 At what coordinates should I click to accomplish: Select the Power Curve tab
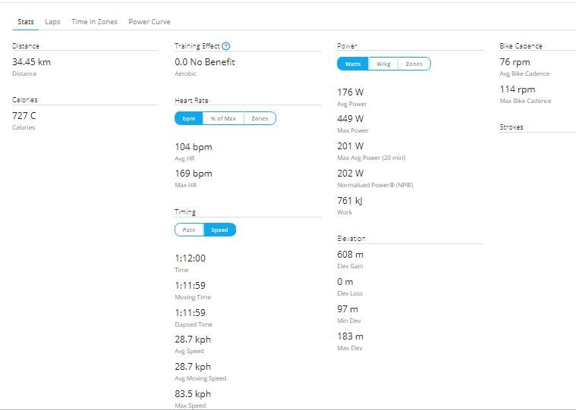pyautogui.click(x=150, y=22)
